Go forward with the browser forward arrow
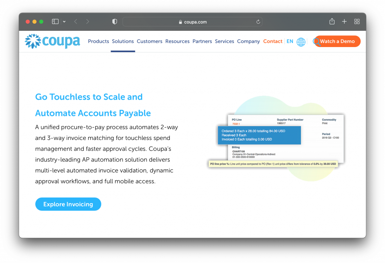Viewport: 385px width, 263px height. (88, 21)
